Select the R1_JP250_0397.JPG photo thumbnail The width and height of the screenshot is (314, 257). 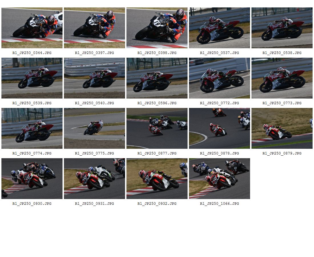pyautogui.click(x=94, y=28)
